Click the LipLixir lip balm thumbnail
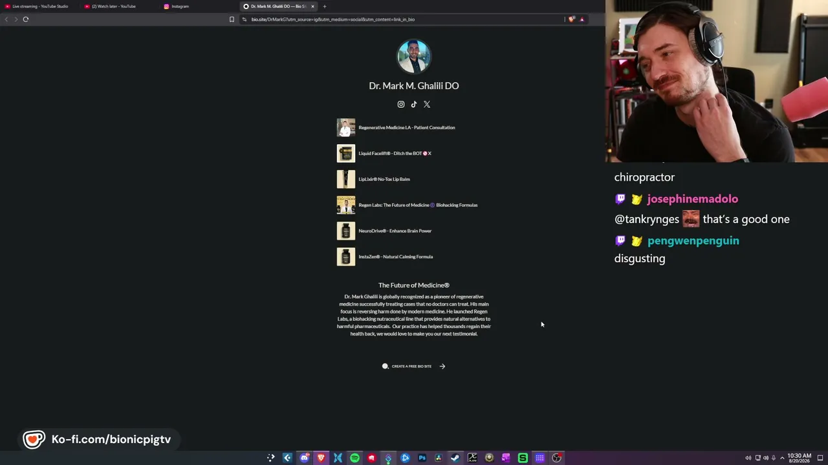This screenshot has height=465, width=828. point(346,179)
